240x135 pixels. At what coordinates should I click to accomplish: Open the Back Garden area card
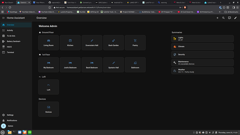[x=113, y=42]
